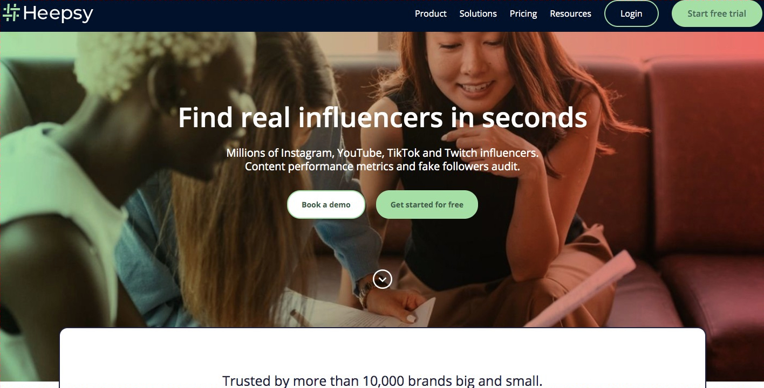Click the circled down-chevron scroll icon
The height and width of the screenshot is (388, 764).
[x=383, y=279]
